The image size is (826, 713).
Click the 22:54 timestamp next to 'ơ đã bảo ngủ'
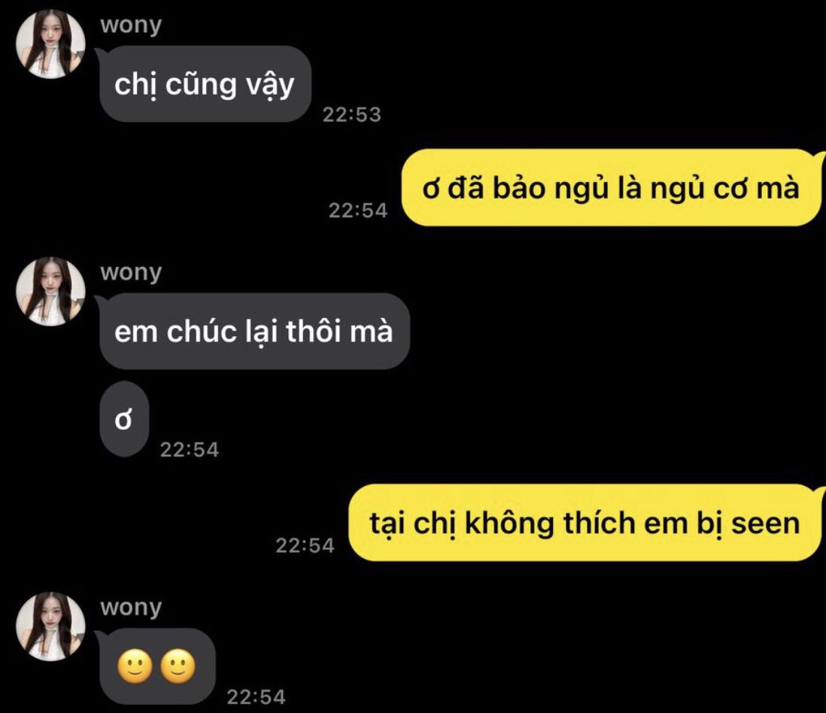pos(358,210)
